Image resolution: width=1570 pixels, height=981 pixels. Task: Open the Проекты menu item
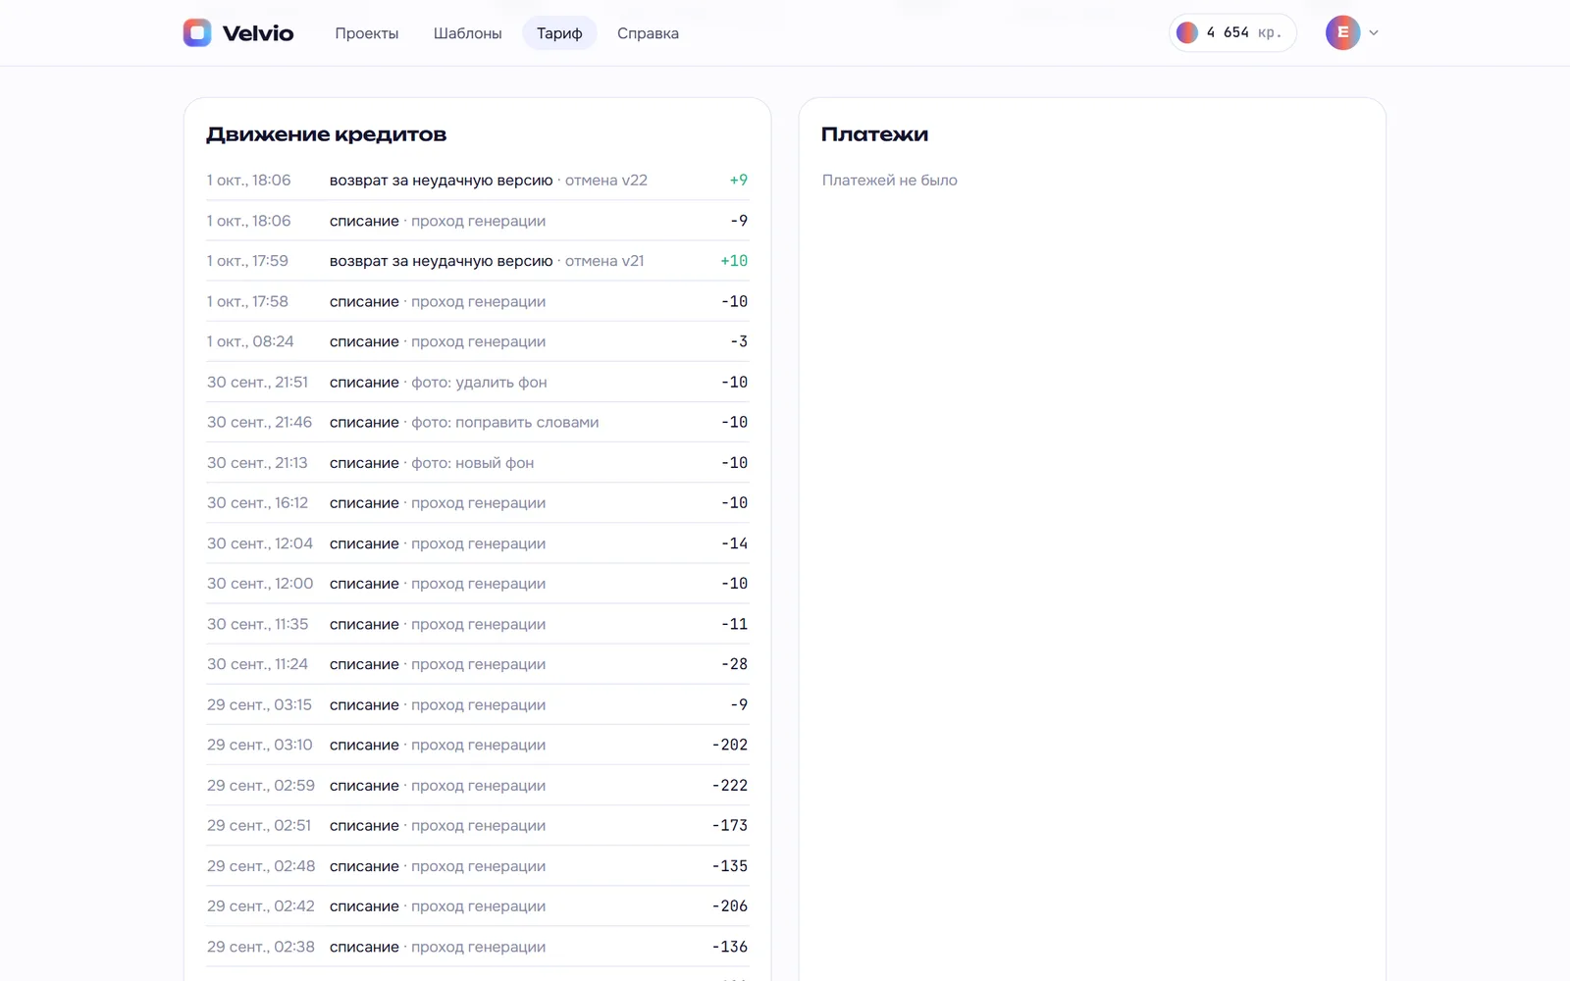367,33
